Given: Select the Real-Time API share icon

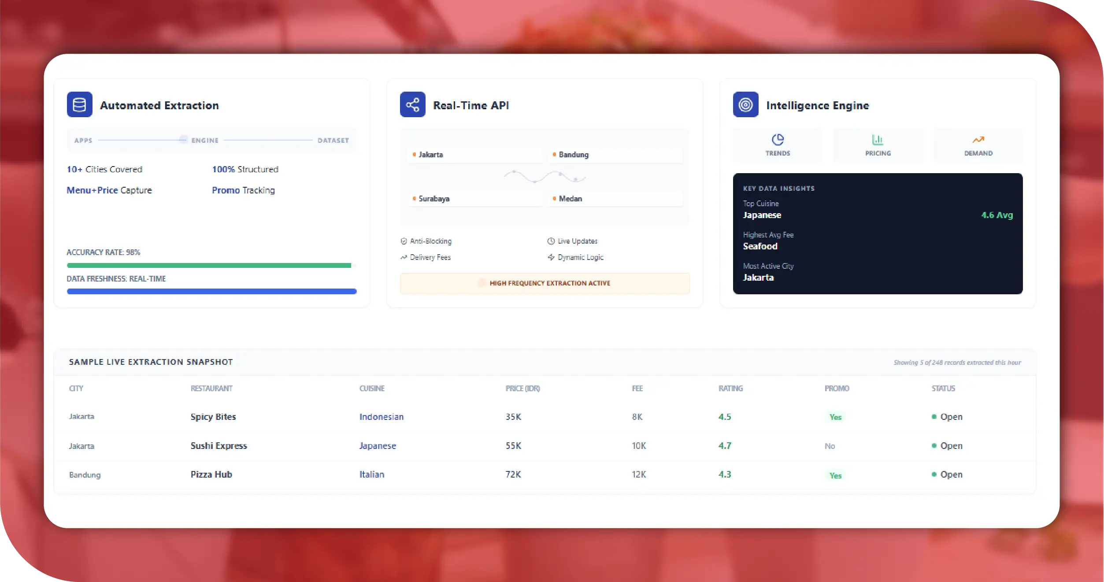Looking at the screenshot, I should coord(412,104).
